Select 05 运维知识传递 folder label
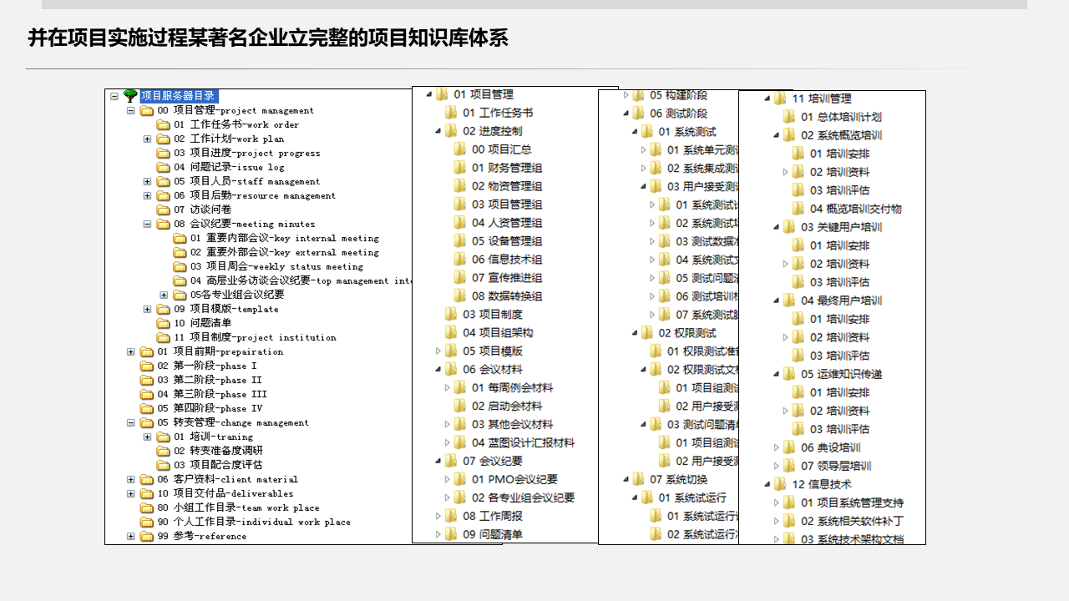 tap(842, 374)
